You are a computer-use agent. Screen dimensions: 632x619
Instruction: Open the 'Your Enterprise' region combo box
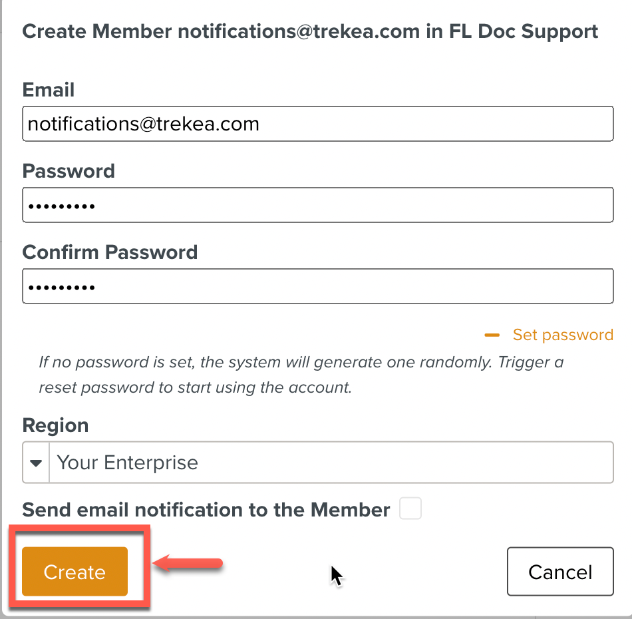point(318,463)
